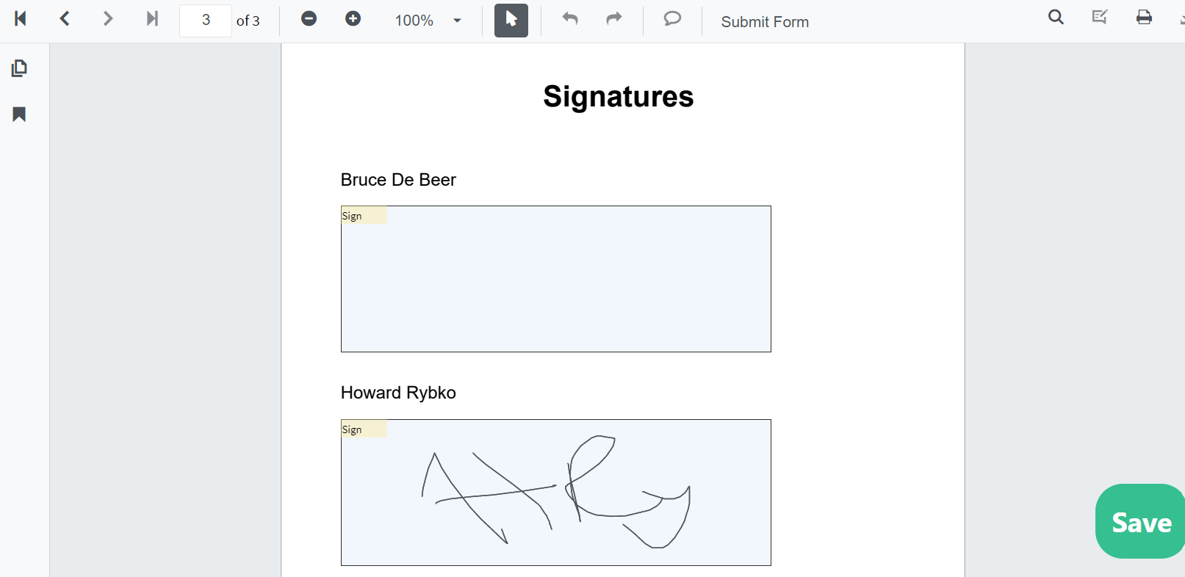Jump to the last page
The height and width of the screenshot is (577, 1185).
(x=152, y=19)
